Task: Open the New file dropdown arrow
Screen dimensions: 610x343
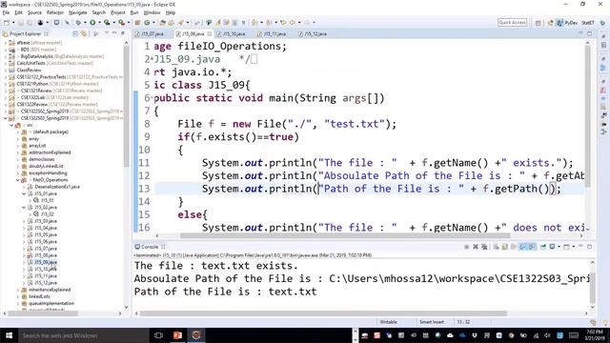Action: pos(13,23)
